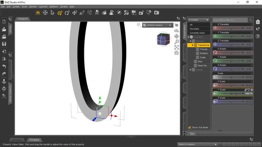Select the Currently Used filter
This screenshot has height=147, width=262.
point(199,33)
